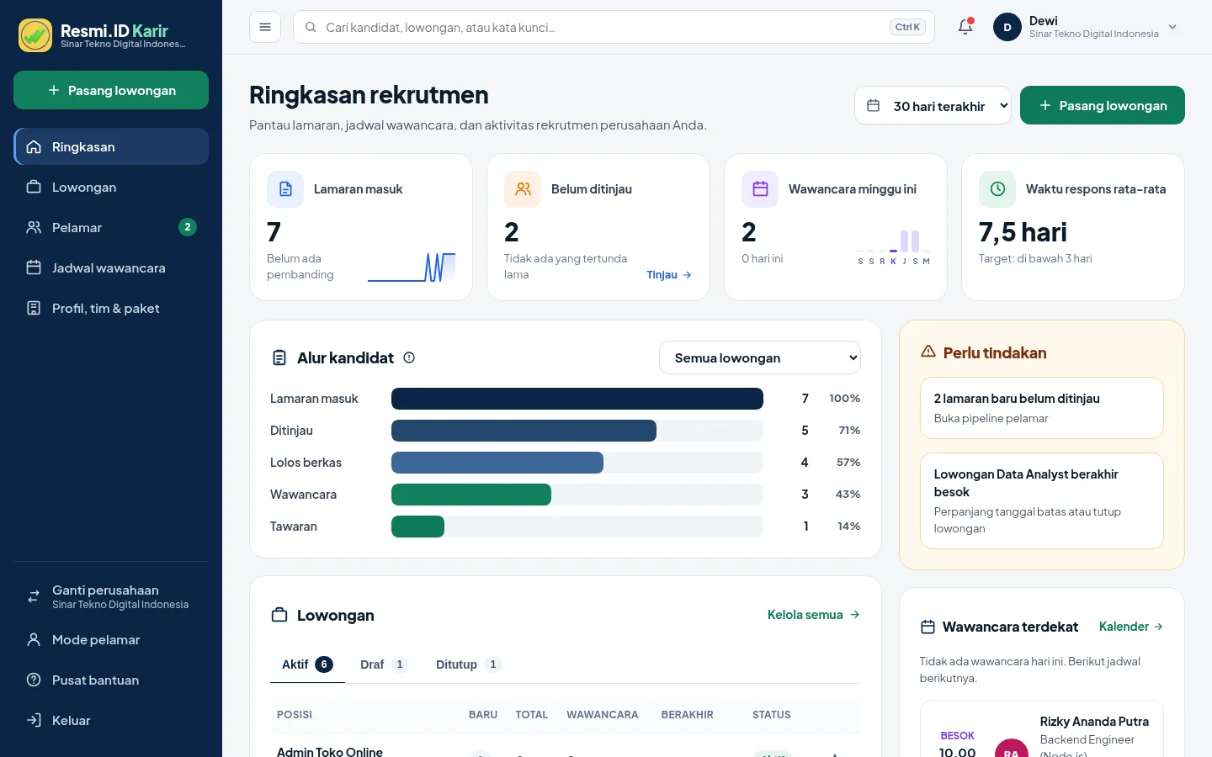Open the Semua lowongan dropdown
Screen dimensions: 1212x757
(x=760, y=357)
